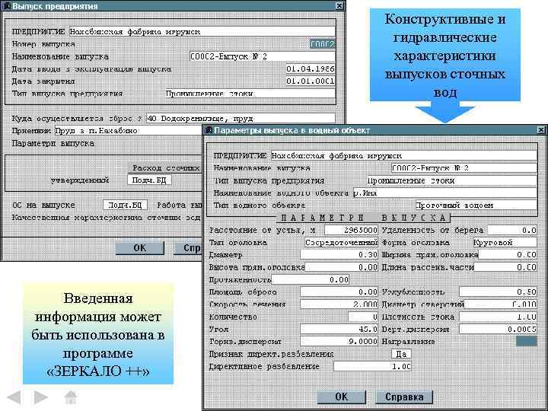Edit Углубленность value 0.50
548x411 pixels.
(x=498, y=292)
